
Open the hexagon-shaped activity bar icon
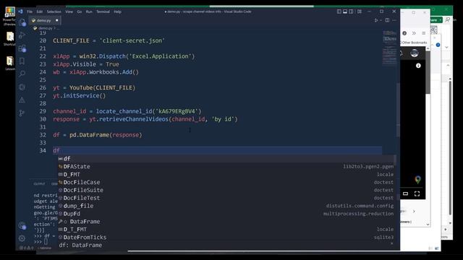[22, 87]
